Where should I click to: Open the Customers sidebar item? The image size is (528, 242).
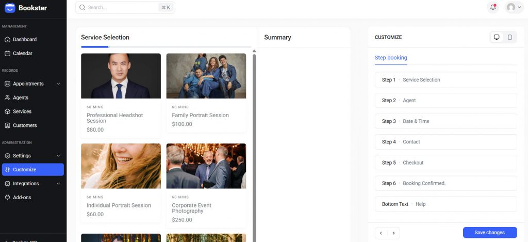[25, 125]
